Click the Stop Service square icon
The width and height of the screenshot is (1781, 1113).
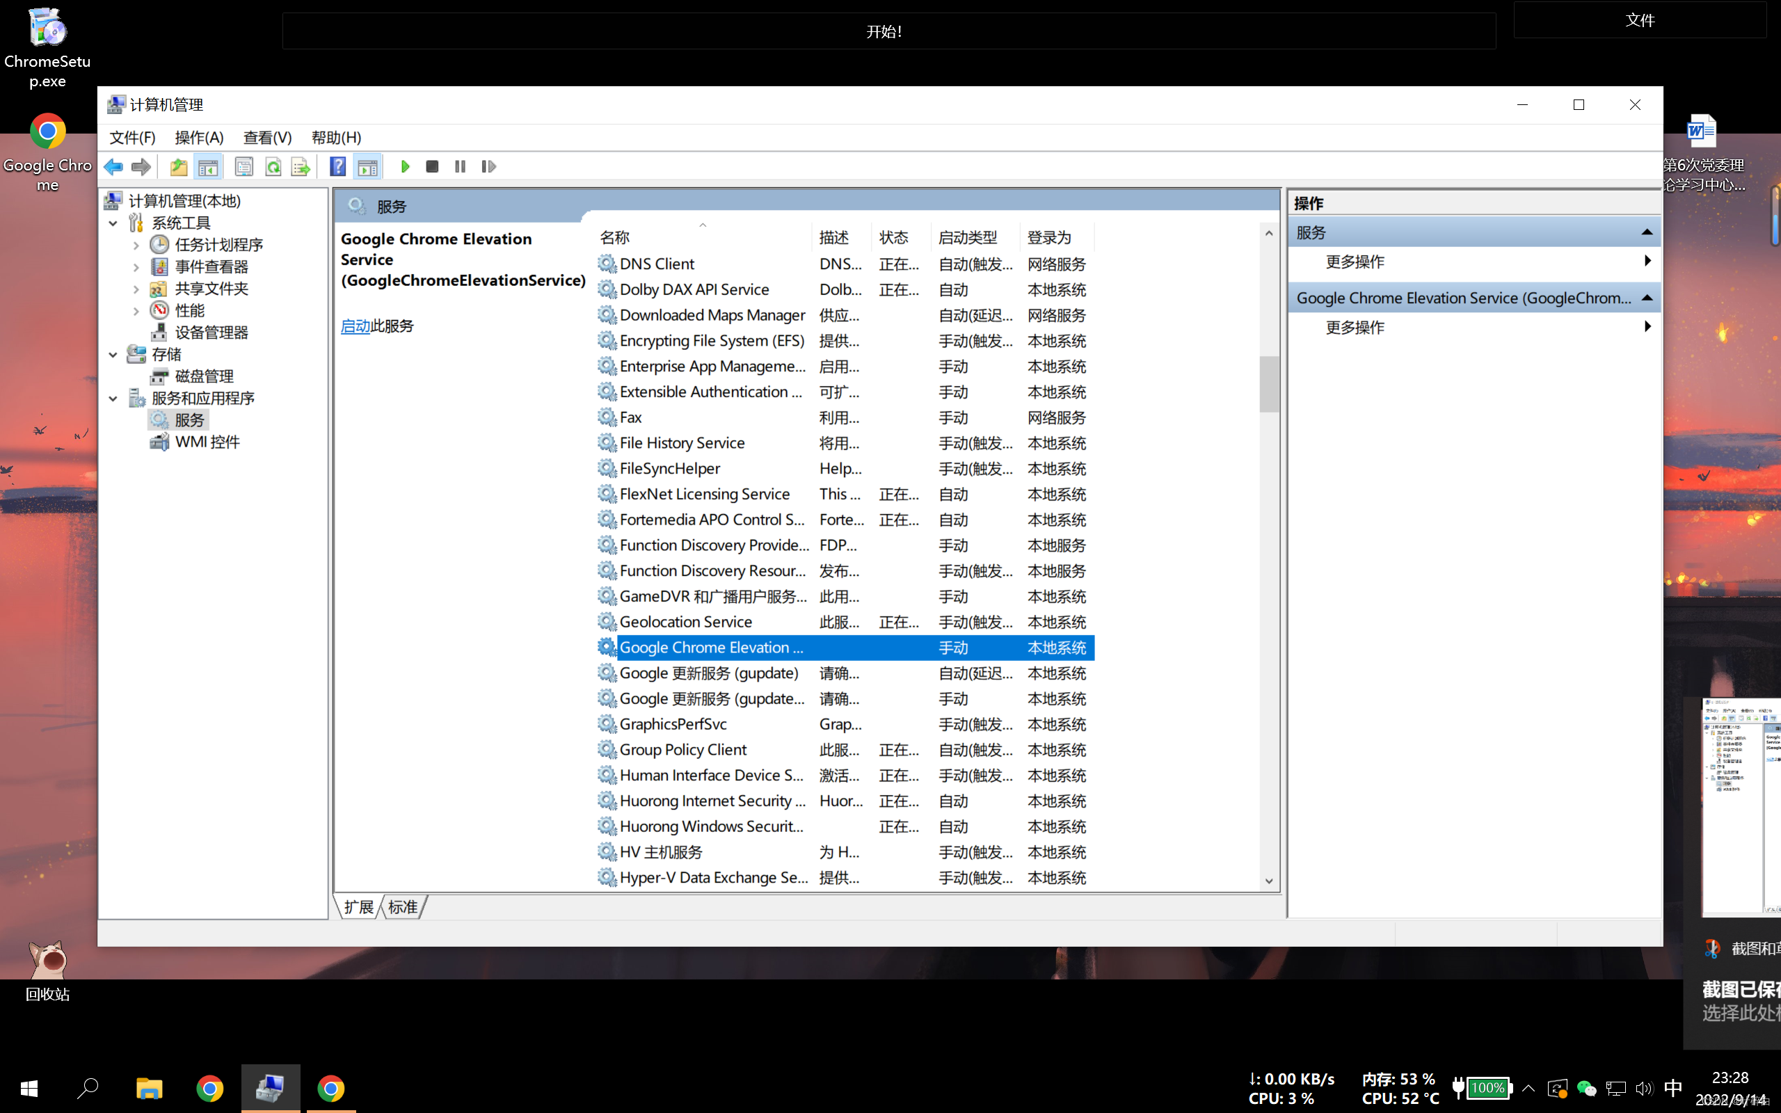[432, 167]
